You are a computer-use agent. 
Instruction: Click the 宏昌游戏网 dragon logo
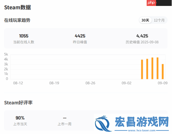point(103,123)
